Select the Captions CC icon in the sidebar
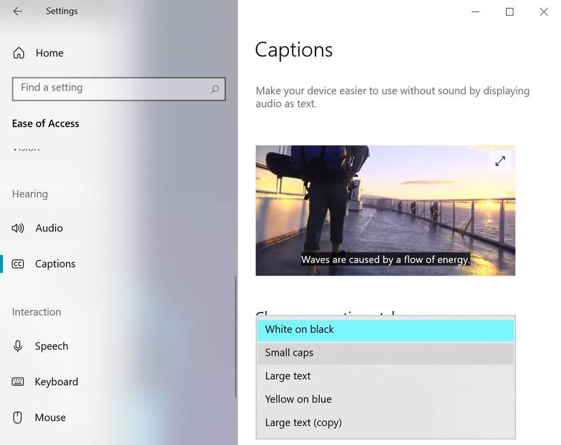The height and width of the screenshot is (445, 561). (17, 263)
